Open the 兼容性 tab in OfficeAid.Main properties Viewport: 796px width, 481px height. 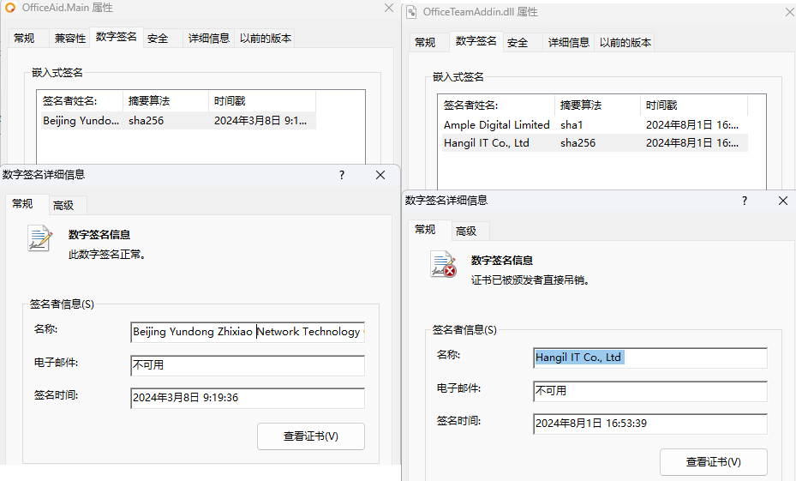click(x=69, y=39)
